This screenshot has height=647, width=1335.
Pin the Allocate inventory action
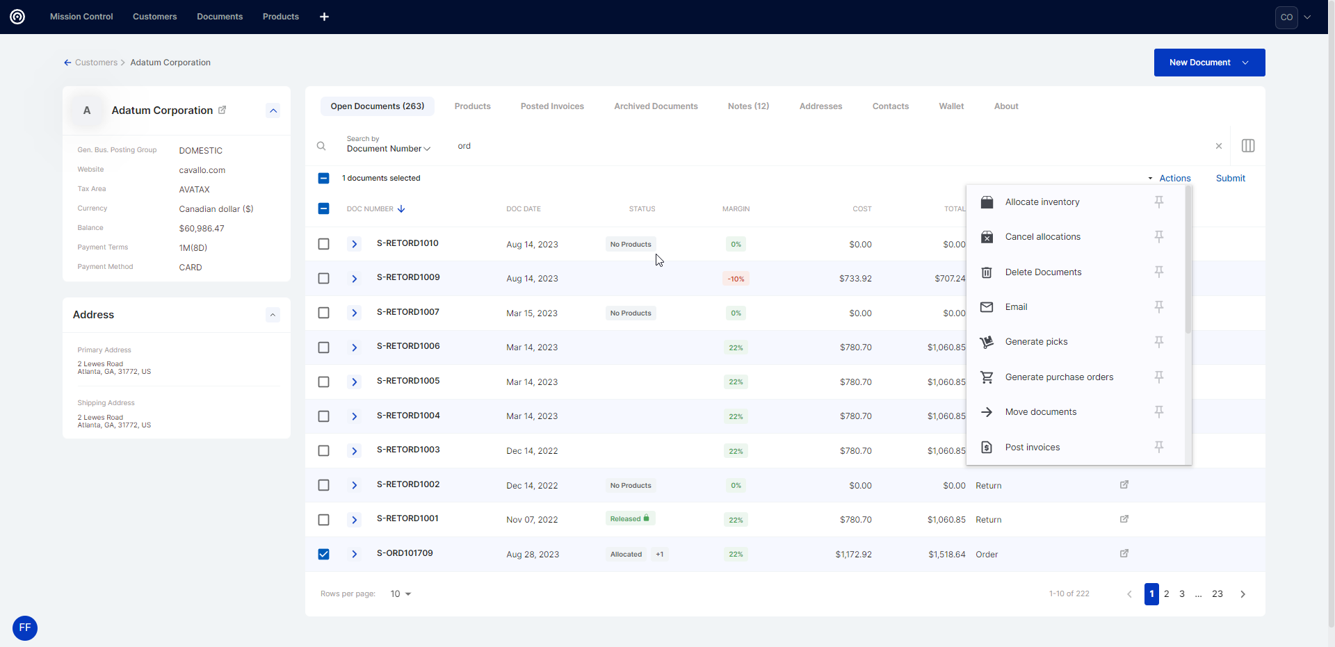pyautogui.click(x=1158, y=202)
